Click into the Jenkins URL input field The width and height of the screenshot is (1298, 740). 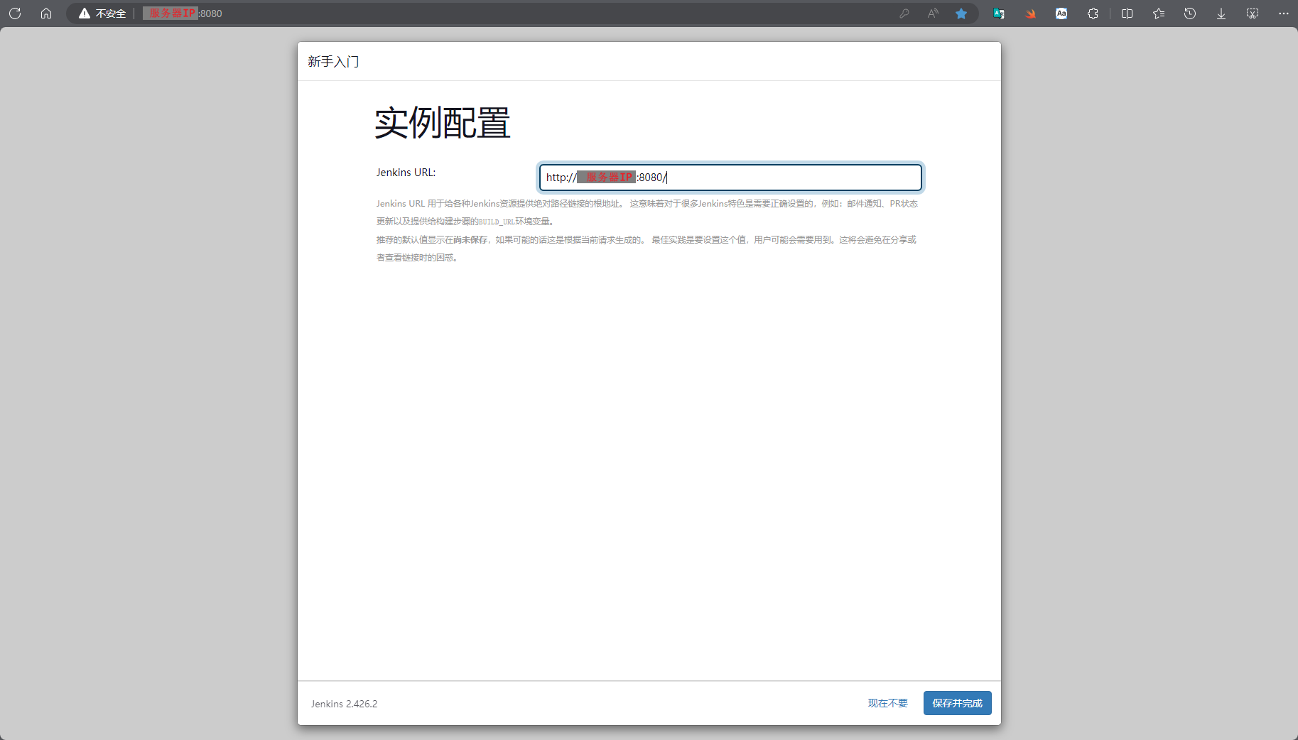coord(730,178)
